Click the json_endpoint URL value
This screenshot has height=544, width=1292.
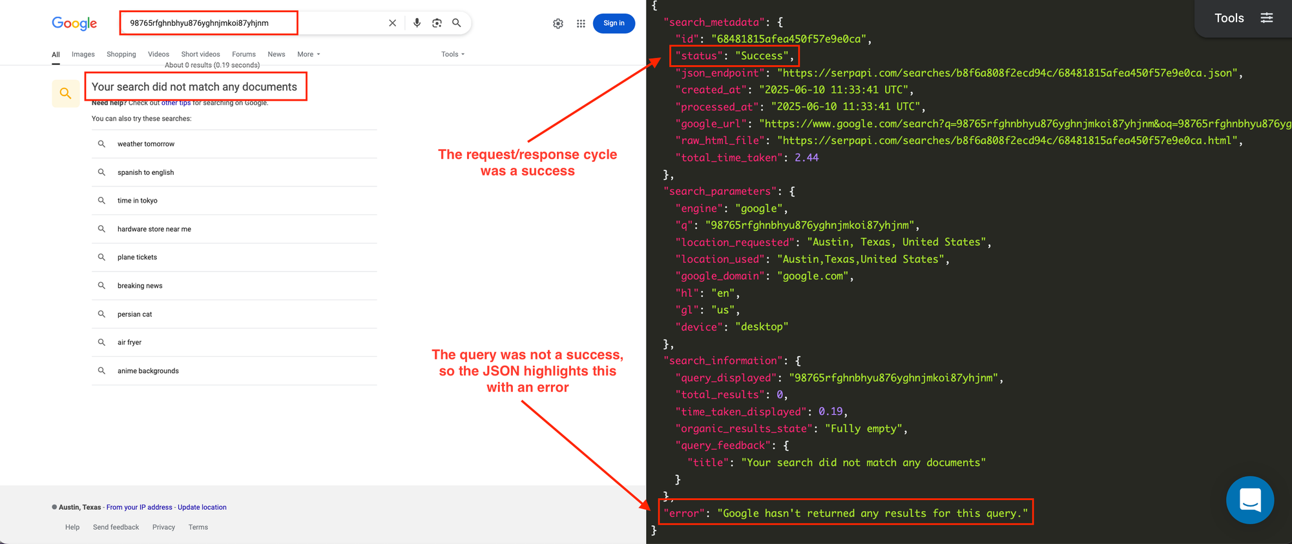click(1006, 73)
